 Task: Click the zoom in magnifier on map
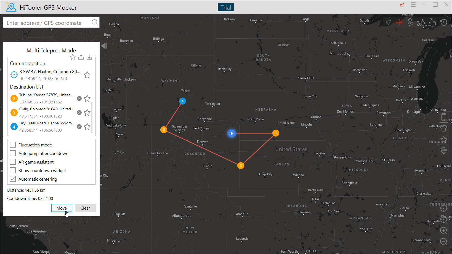click(443, 231)
